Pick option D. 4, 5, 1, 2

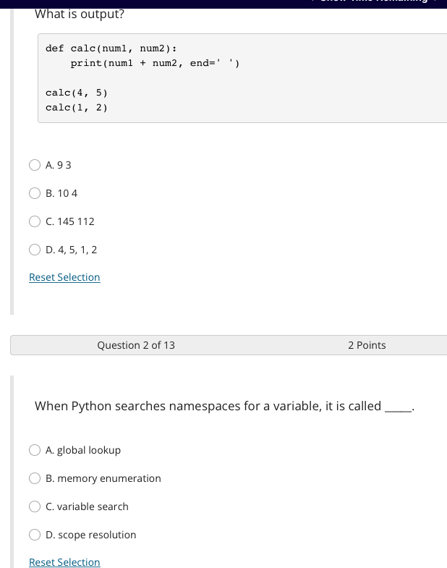tap(35, 250)
